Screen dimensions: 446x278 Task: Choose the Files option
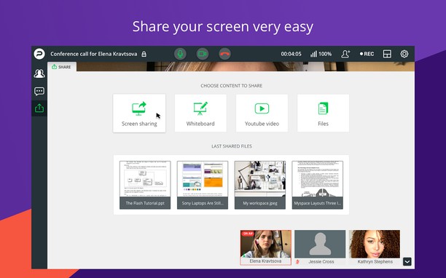[x=323, y=113]
